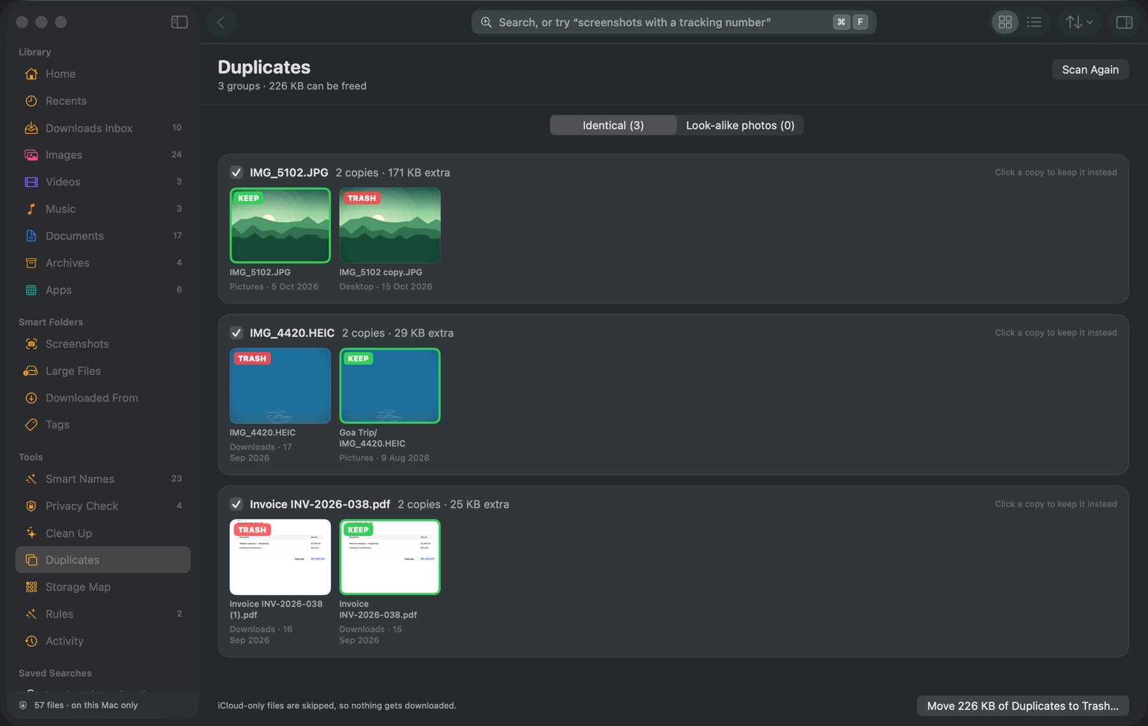This screenshot has height=726, width=1148.
Task: Click Move 226 KB of Duplicates to Trash
Action: pyautogui.click(x=1022, y=706)
